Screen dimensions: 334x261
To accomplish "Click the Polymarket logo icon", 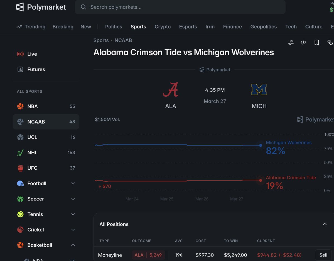I will [x=20, y=7].
